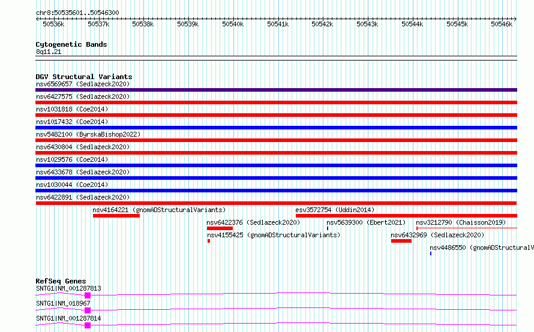Click the RefSeq Genes track title
The image size is (534, 332).
(61, 281)
